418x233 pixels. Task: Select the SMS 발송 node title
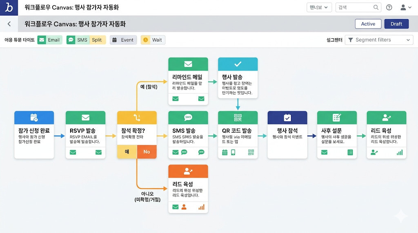coord(184,131)
